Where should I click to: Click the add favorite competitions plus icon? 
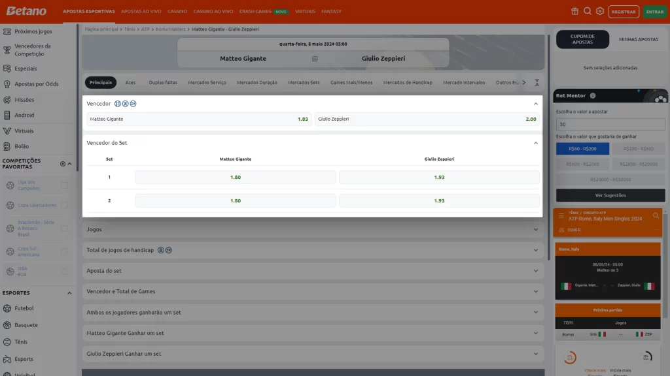(x=63, y=164)
